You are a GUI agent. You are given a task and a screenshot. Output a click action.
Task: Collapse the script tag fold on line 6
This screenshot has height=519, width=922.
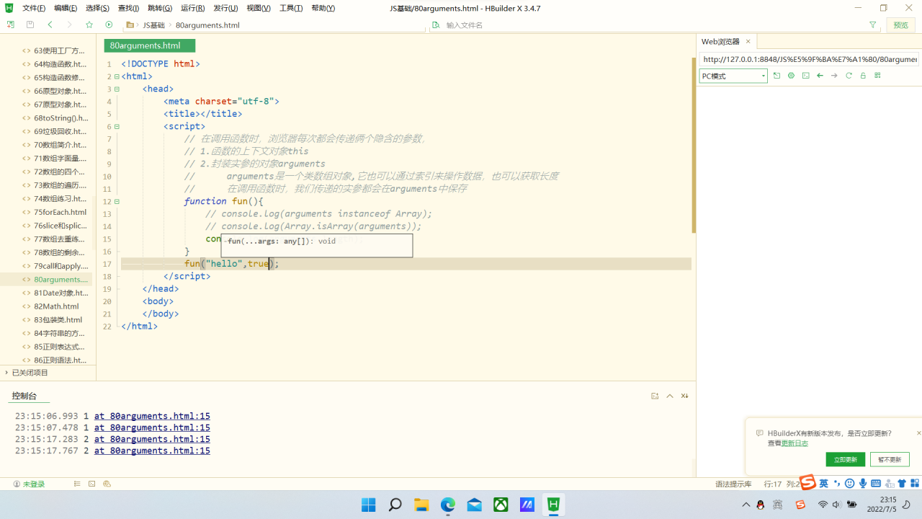117,126
